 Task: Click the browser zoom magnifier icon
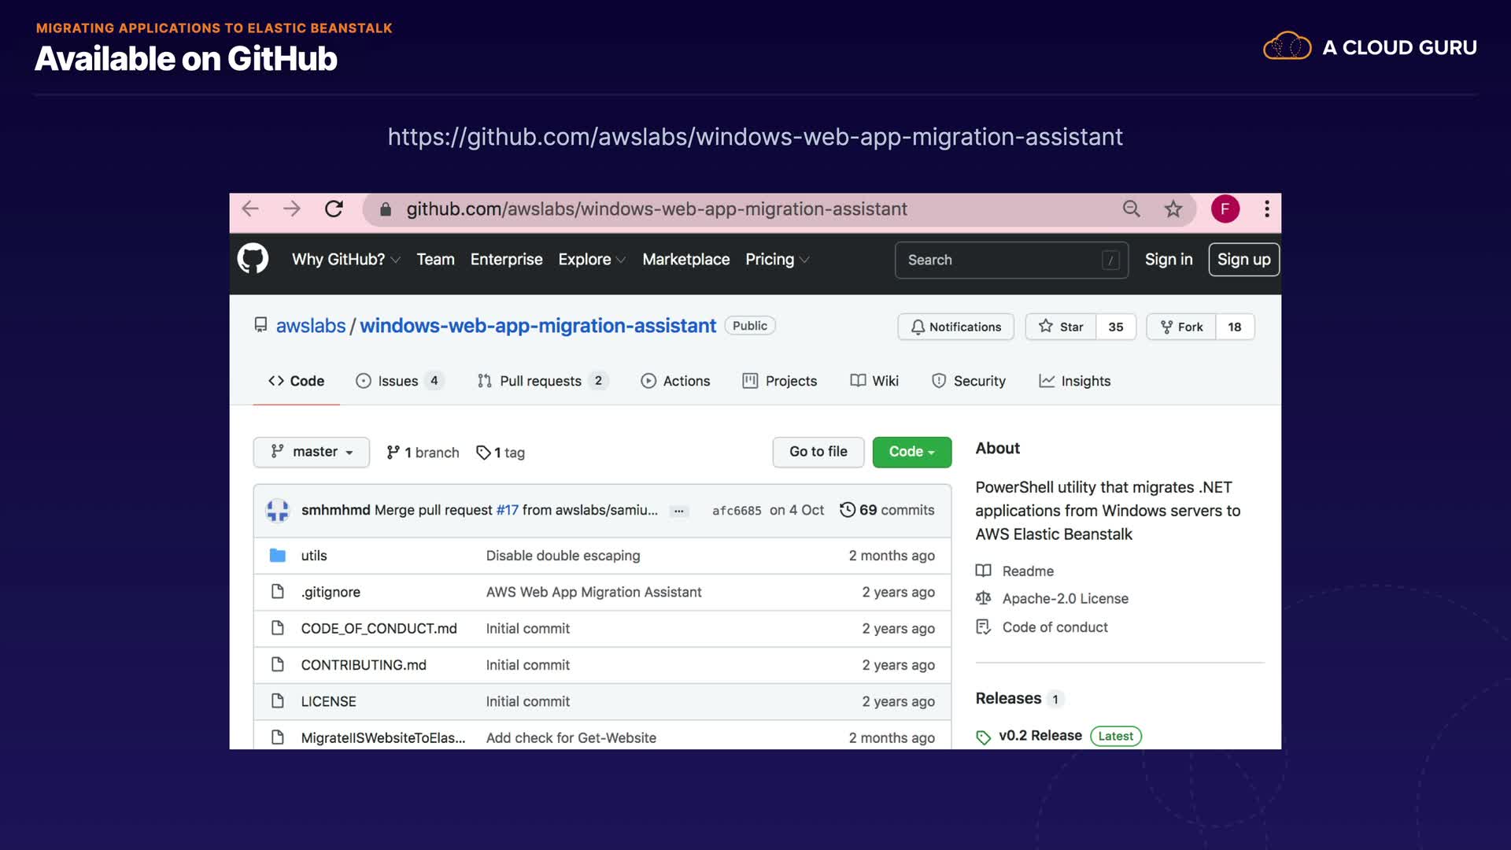pos(1131,209)
